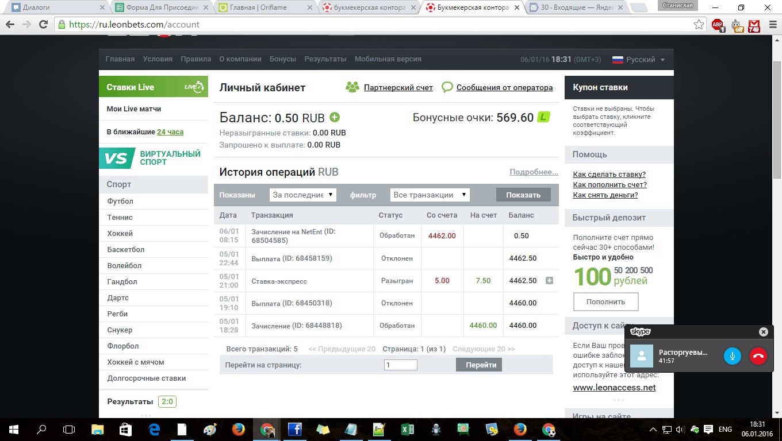Click the browser address bar URL
This screenshot has width=782, height=441.
tap(135, 25)
